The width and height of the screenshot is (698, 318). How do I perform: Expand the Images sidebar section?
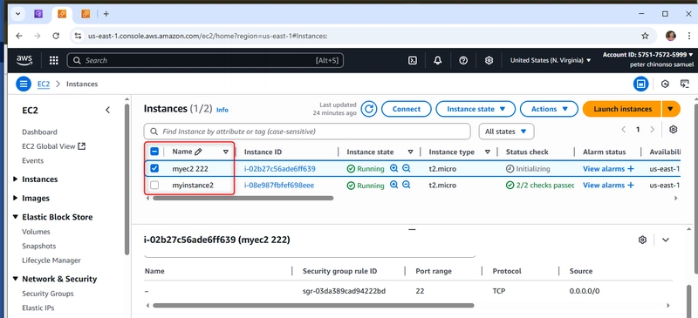[x=16, y=198]
